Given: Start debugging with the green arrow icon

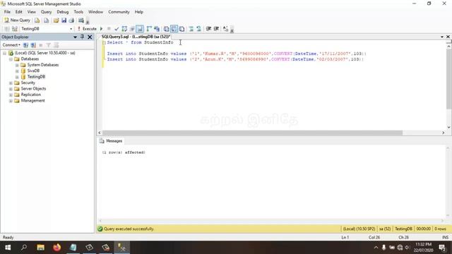Looking at the screenshot, I should tap(101, 29).
